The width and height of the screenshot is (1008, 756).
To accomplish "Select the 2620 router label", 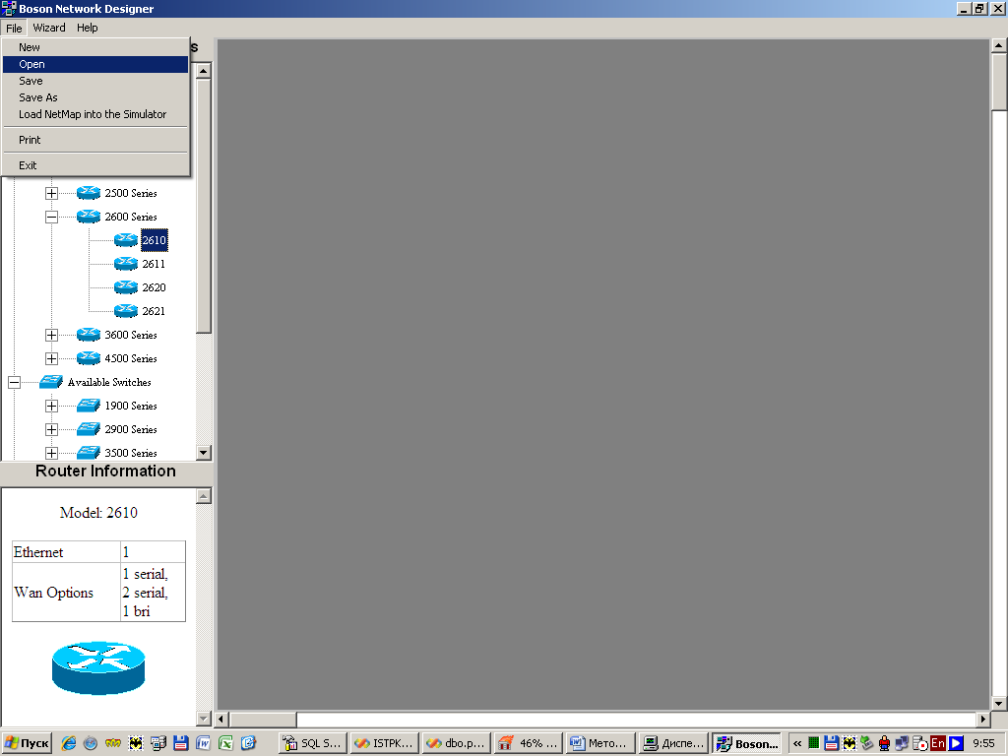I will [154, 288].
